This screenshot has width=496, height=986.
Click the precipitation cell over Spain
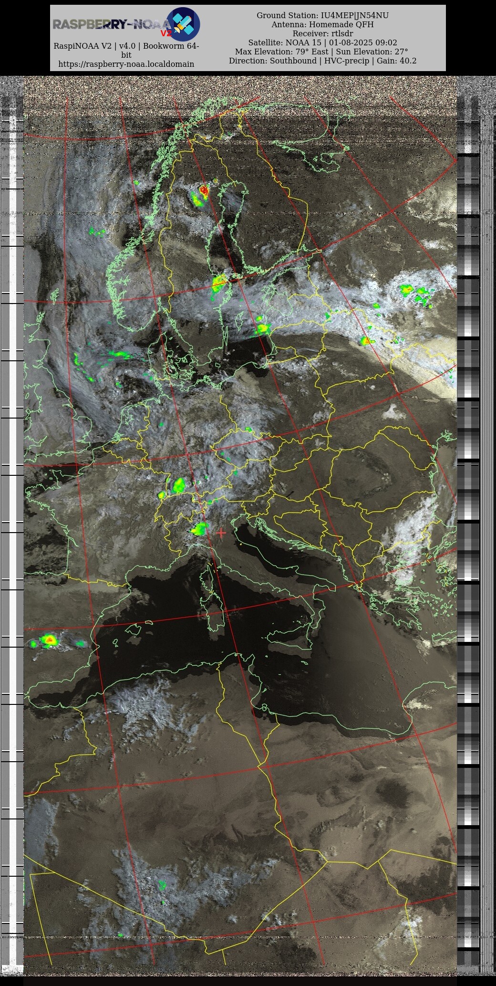pos(49,640)
